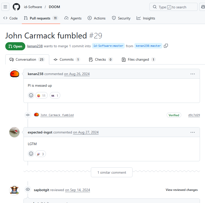Open the Commits tab
The height and width of the screenshot is (203, 205).
pyautogui.click(x=67, y=60)
